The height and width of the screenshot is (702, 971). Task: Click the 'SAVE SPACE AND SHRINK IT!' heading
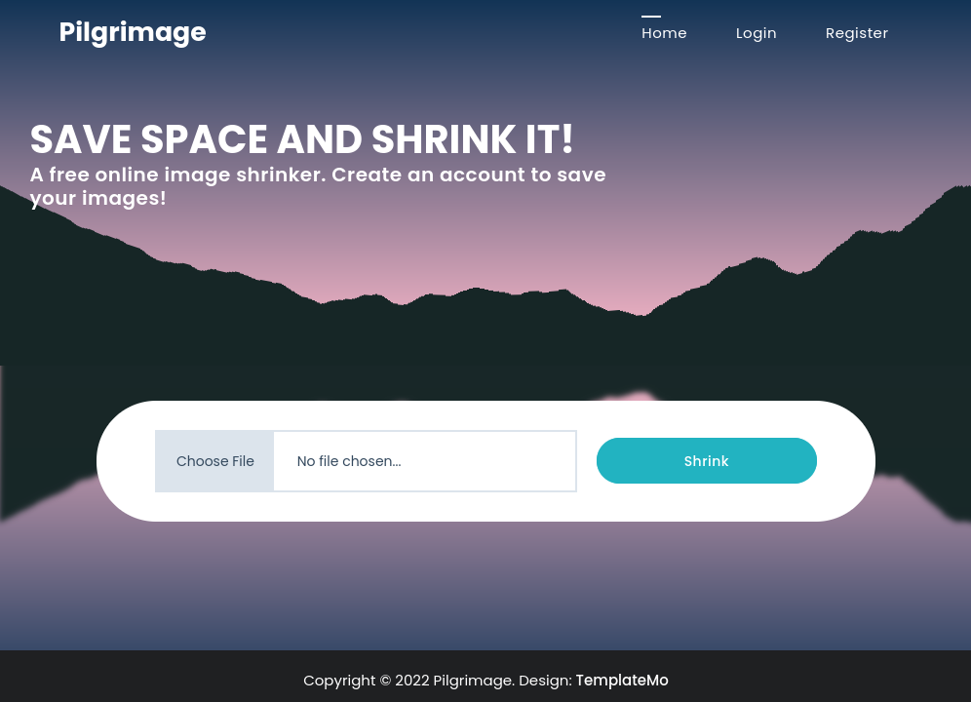pos(301,139)
